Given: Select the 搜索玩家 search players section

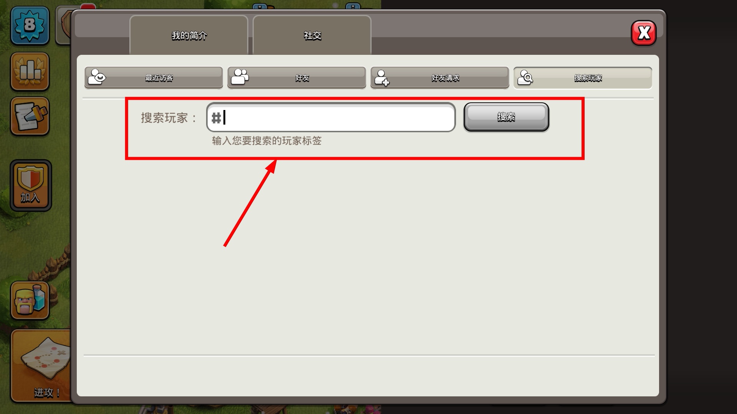Looking at the screenshot, I should click(583, 78).
